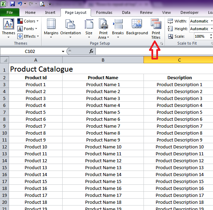The width and height of the screenshot is (213, 210).
Task: Open the Width Automatic dropdown
Action: click(201, 21)
